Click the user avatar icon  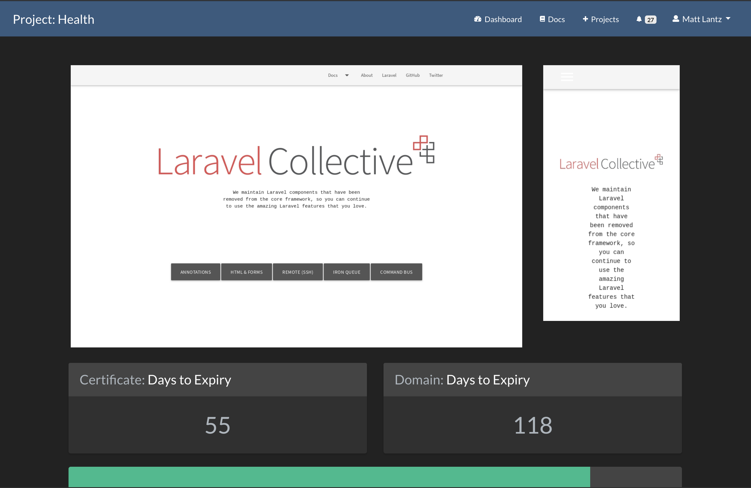tap(676, 19)
